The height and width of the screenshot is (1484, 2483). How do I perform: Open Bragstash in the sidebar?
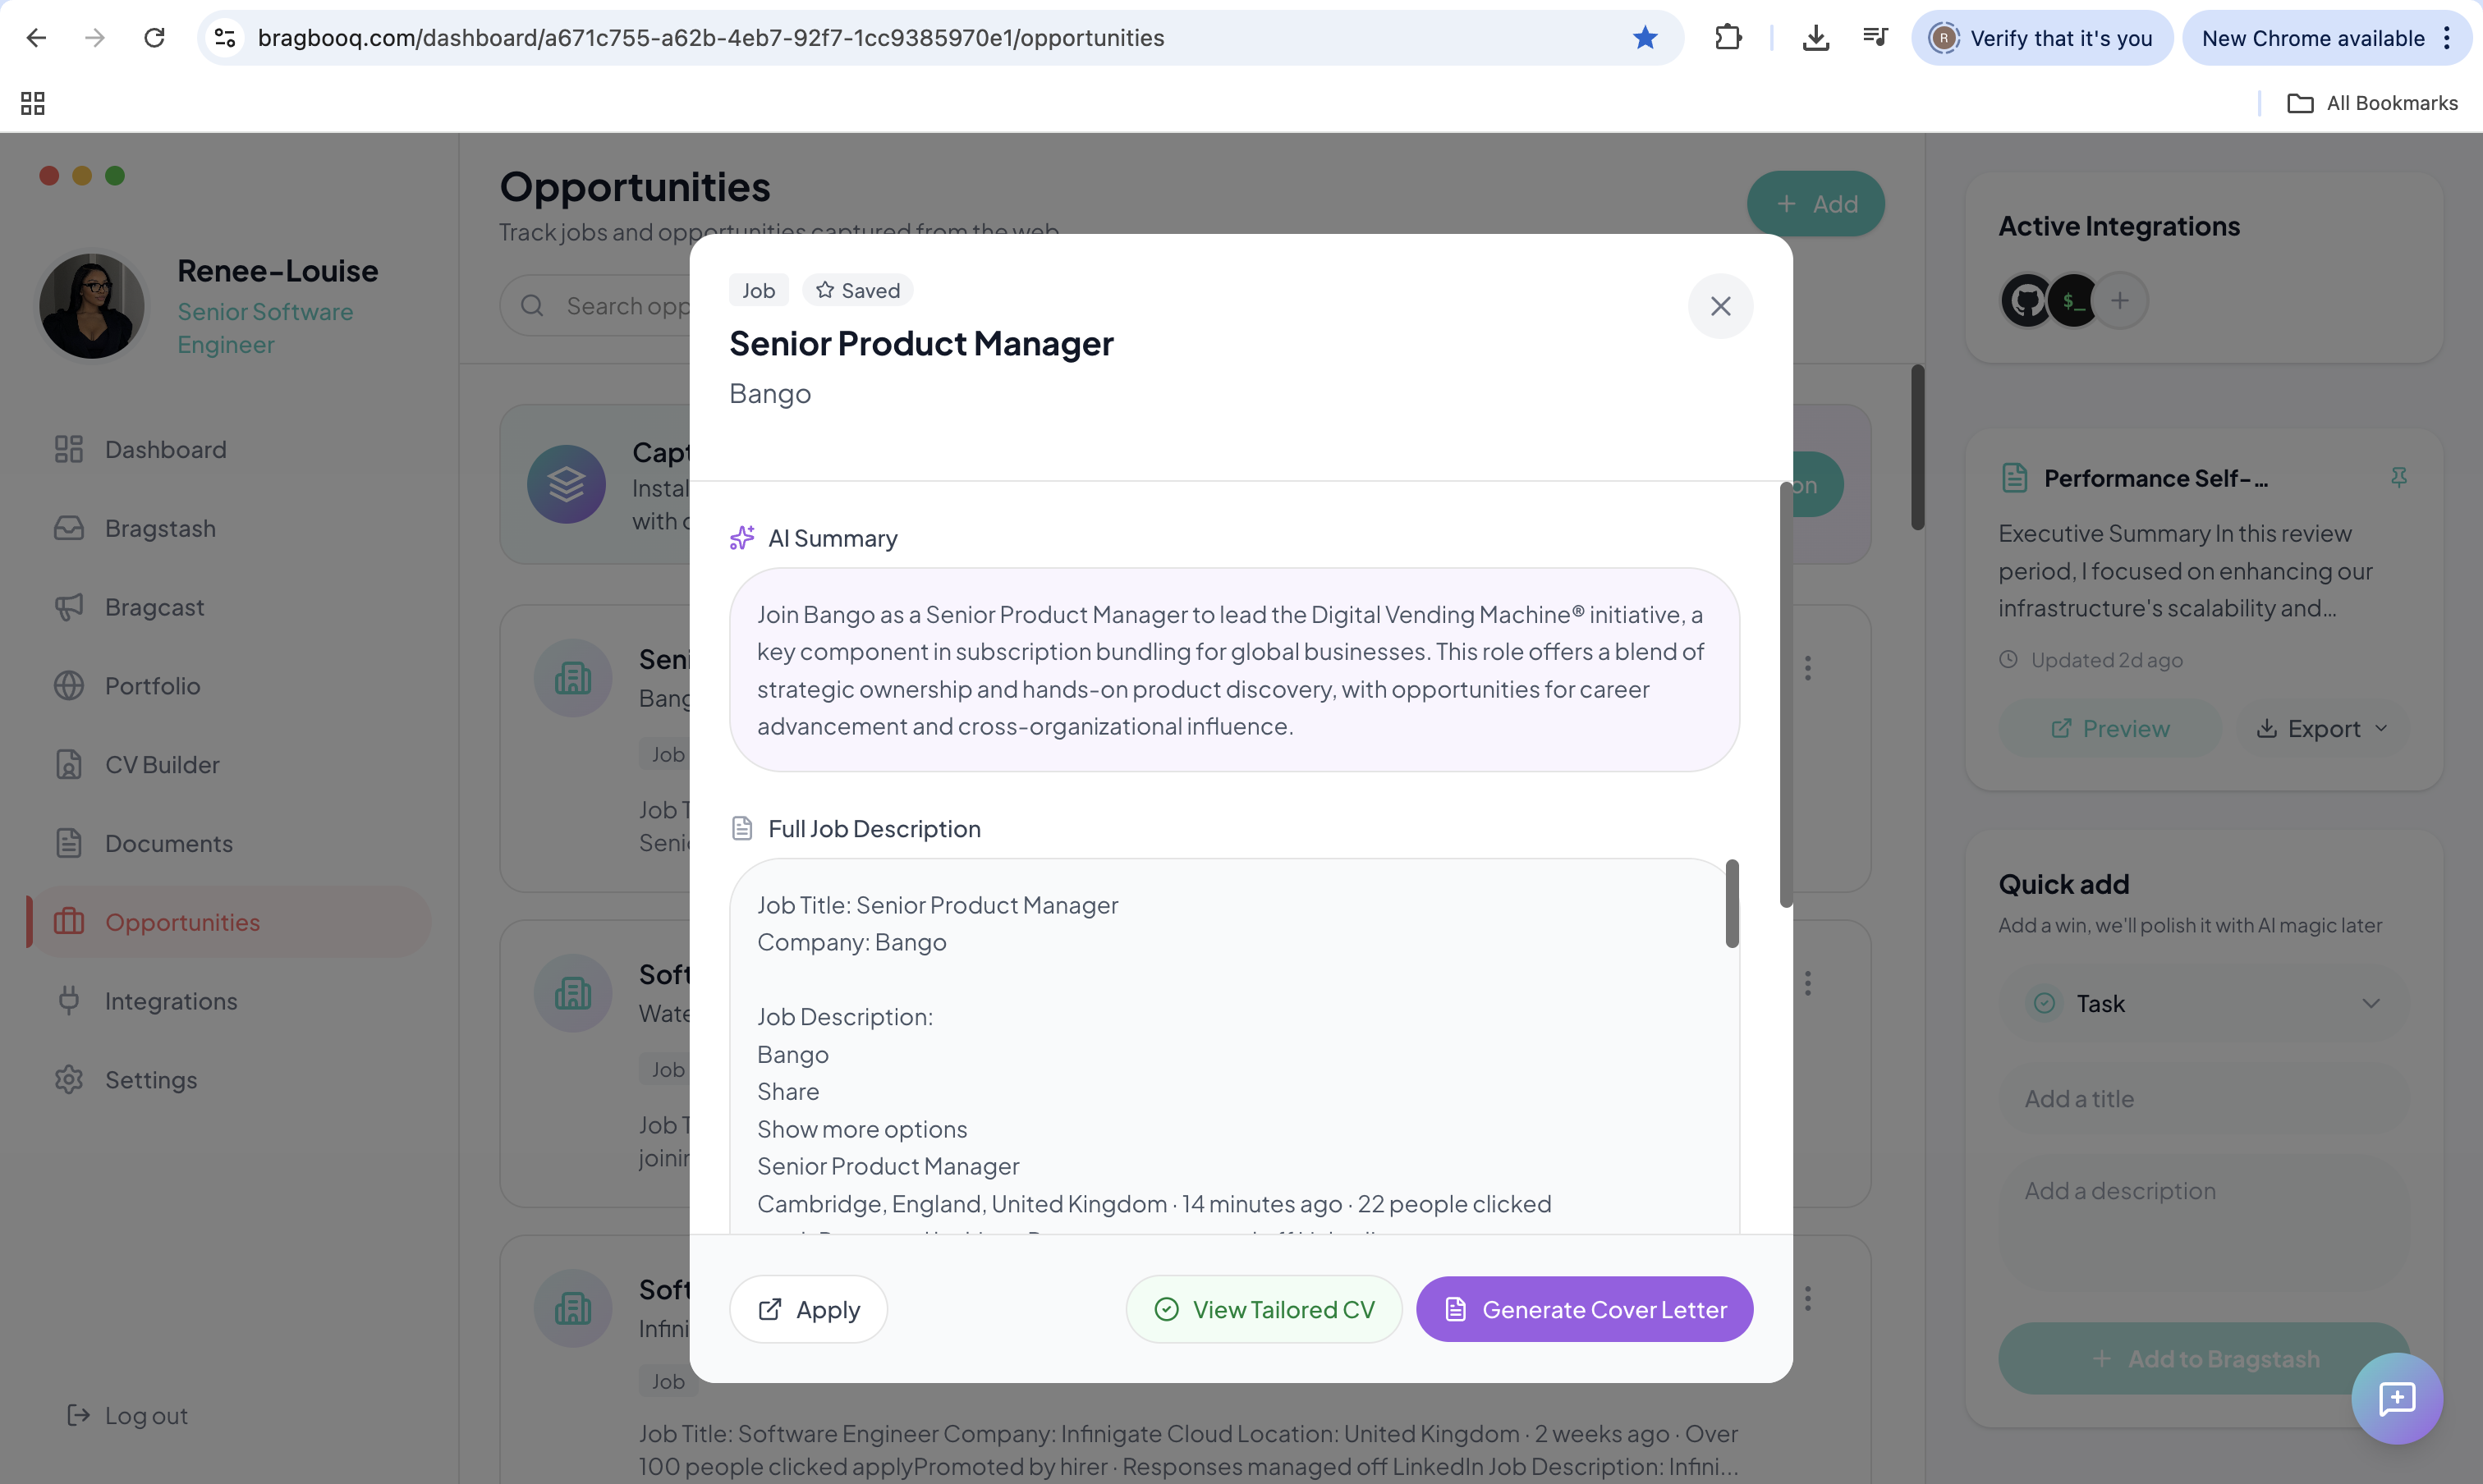click(160, 528)
